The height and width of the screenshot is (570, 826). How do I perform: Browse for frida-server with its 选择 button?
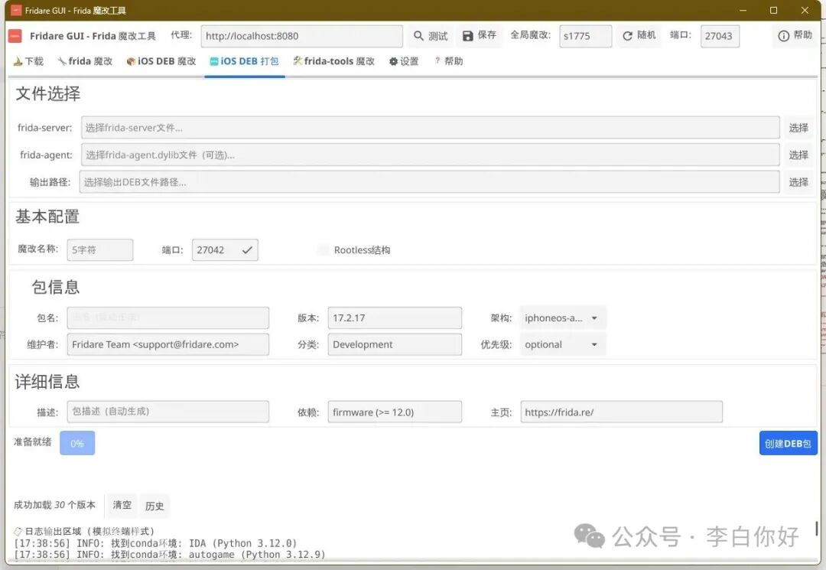[798, 128]
